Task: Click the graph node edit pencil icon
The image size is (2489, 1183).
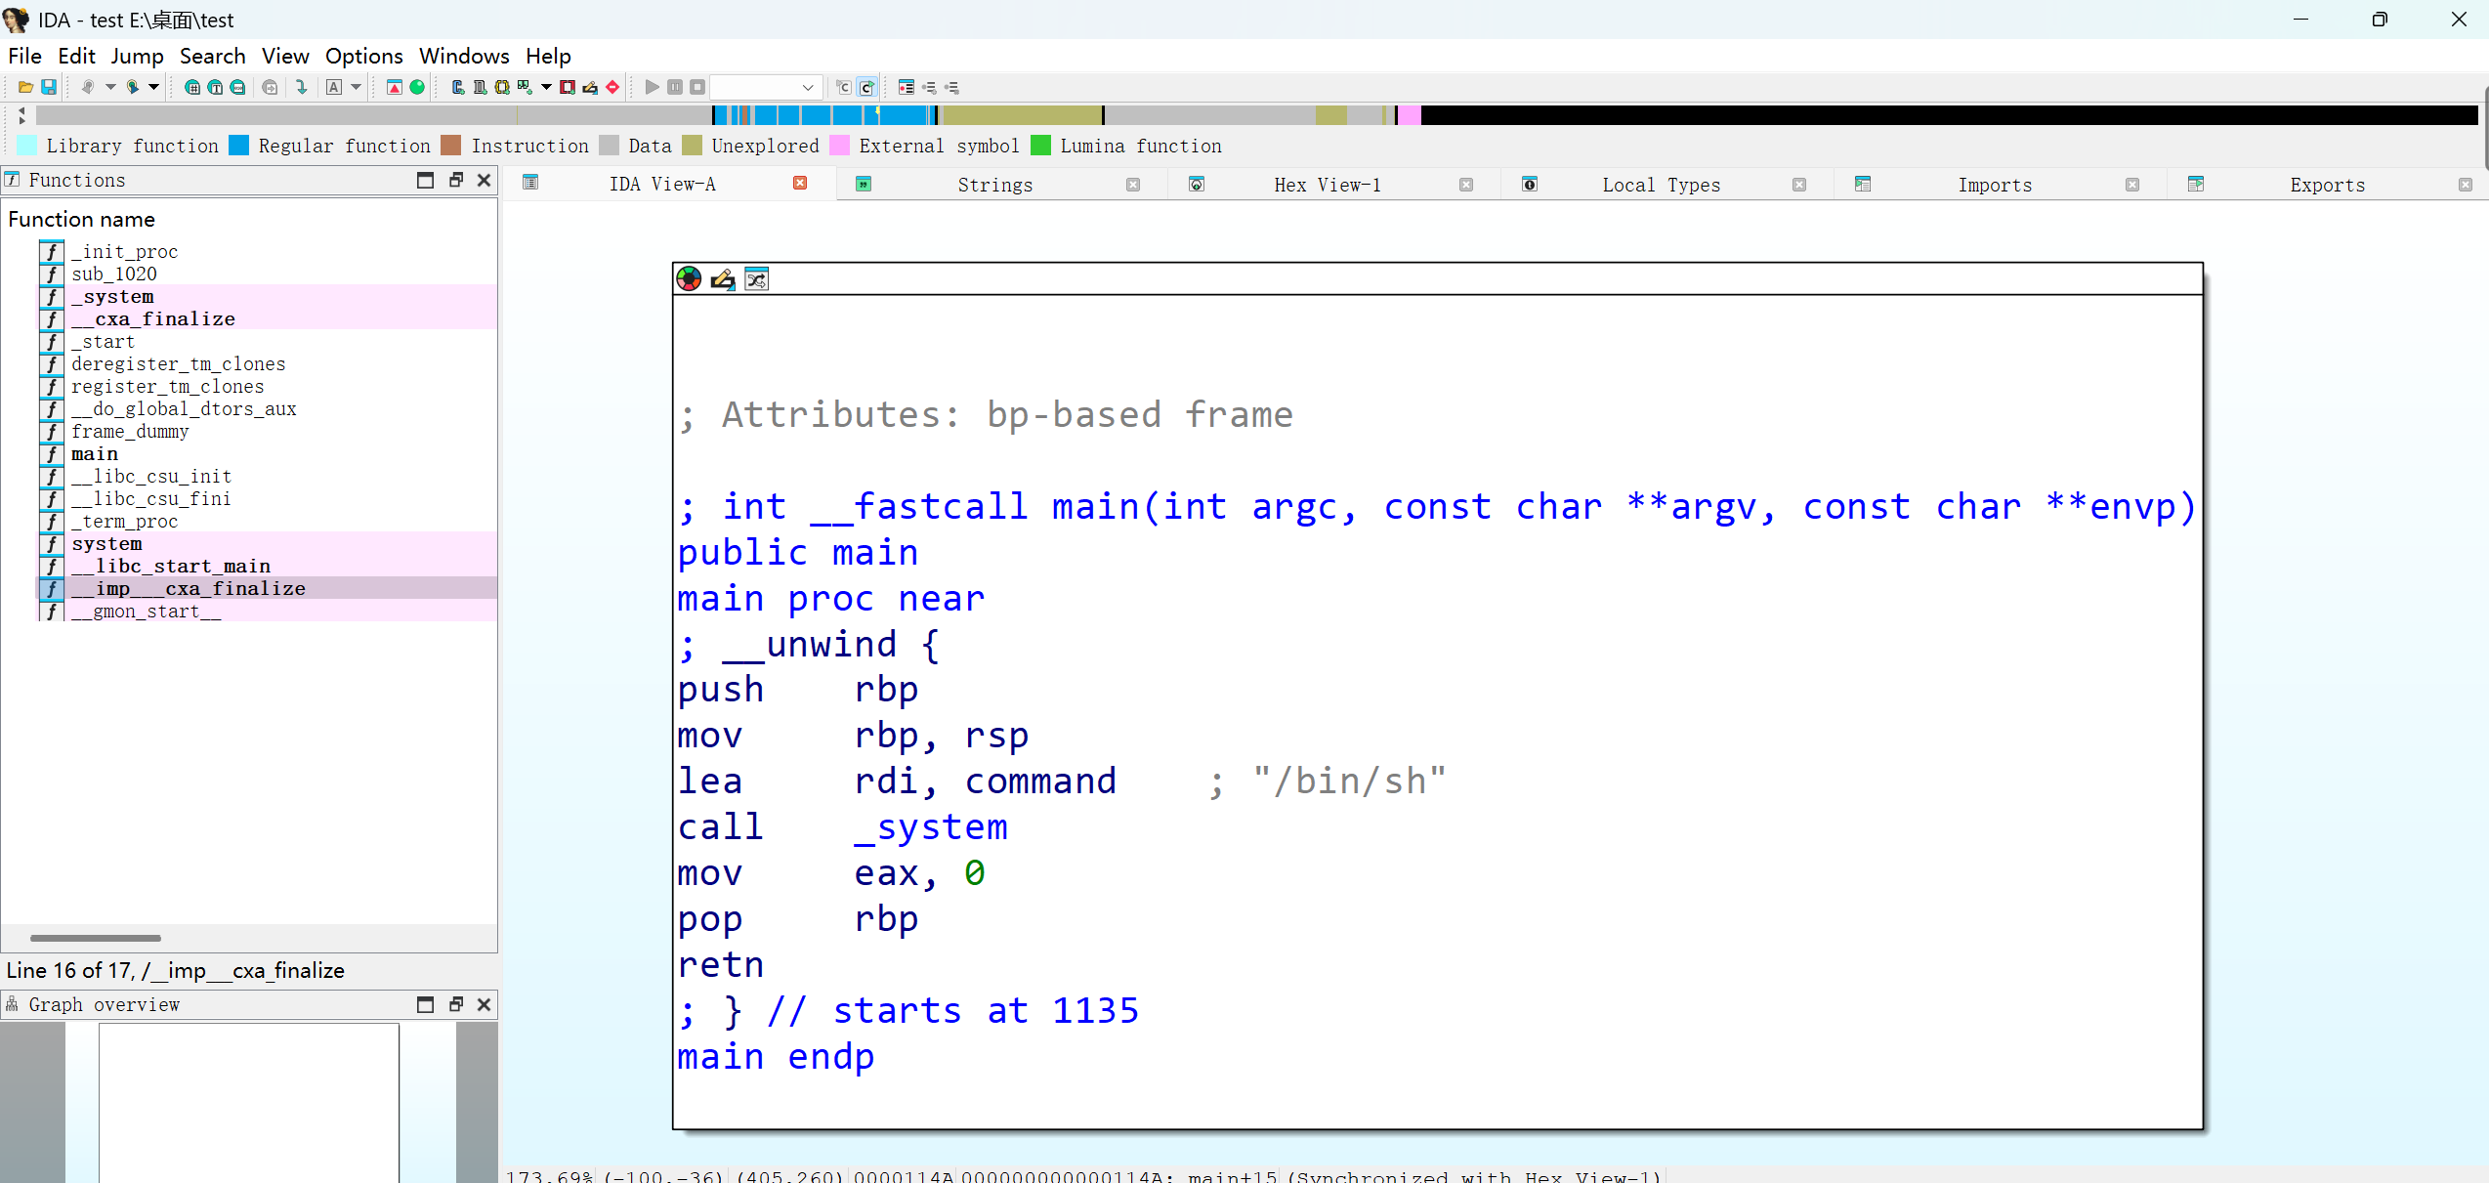Action: click(x=723, y=279)
